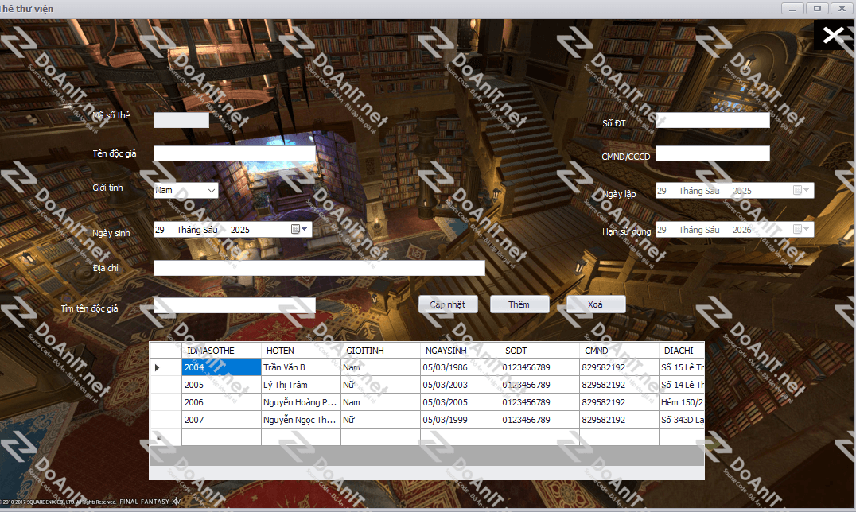
Task: Open the Ngày lập calendar picker
Action: click(801, 190)
